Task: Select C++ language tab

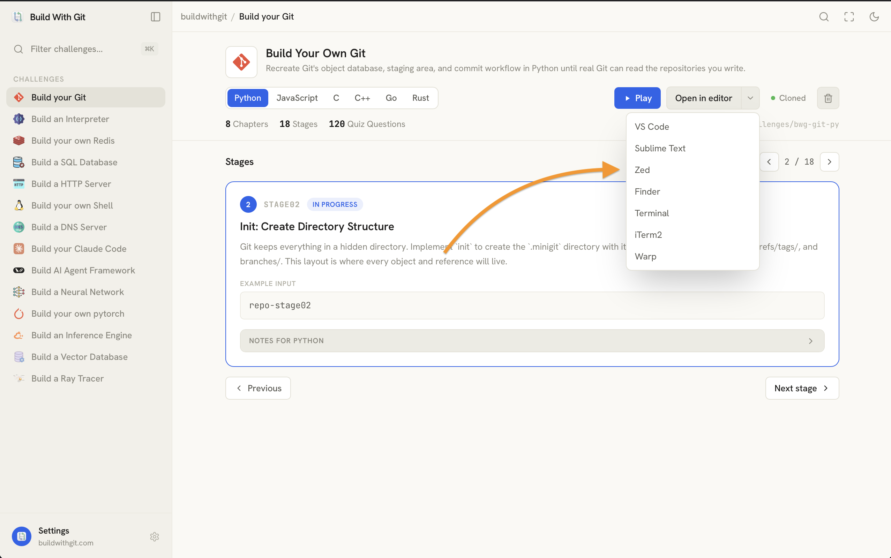Action: click(x=362, y=98)
